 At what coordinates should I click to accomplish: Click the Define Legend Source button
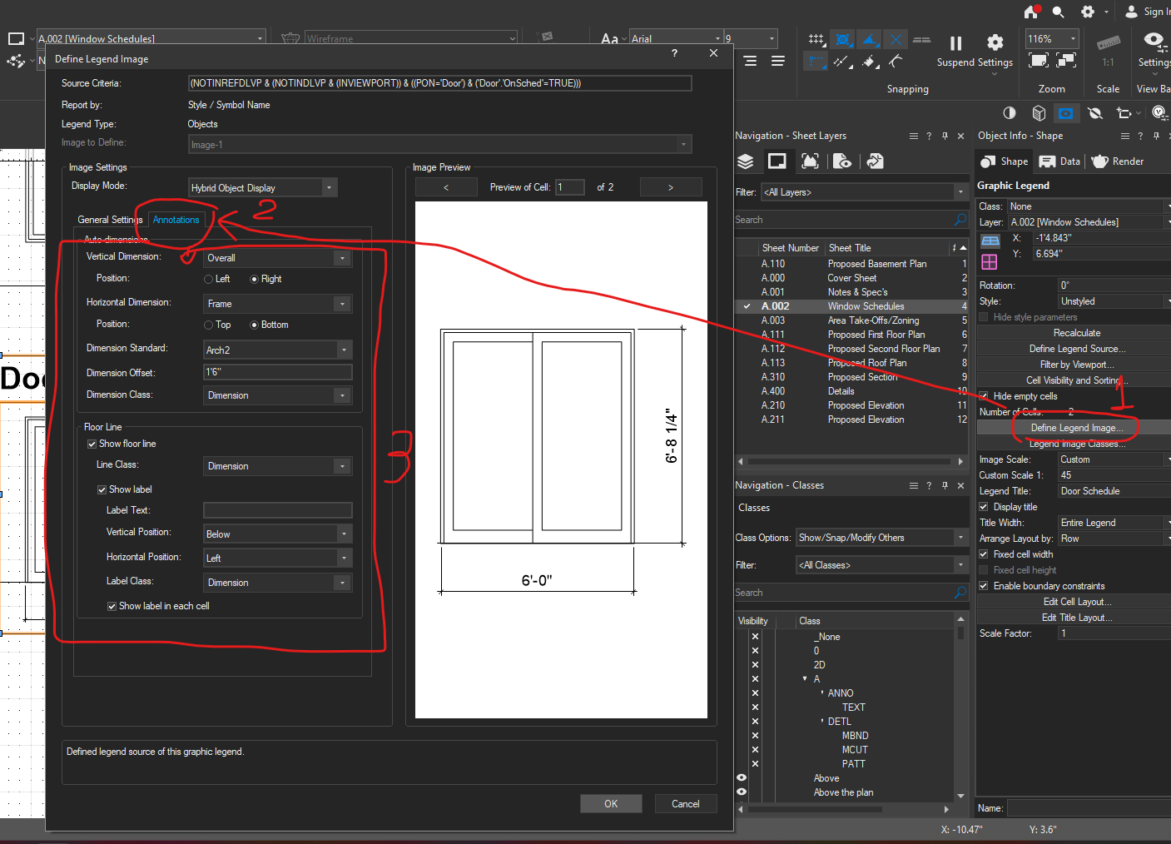pyautogui.click(x=1076, y=349)
